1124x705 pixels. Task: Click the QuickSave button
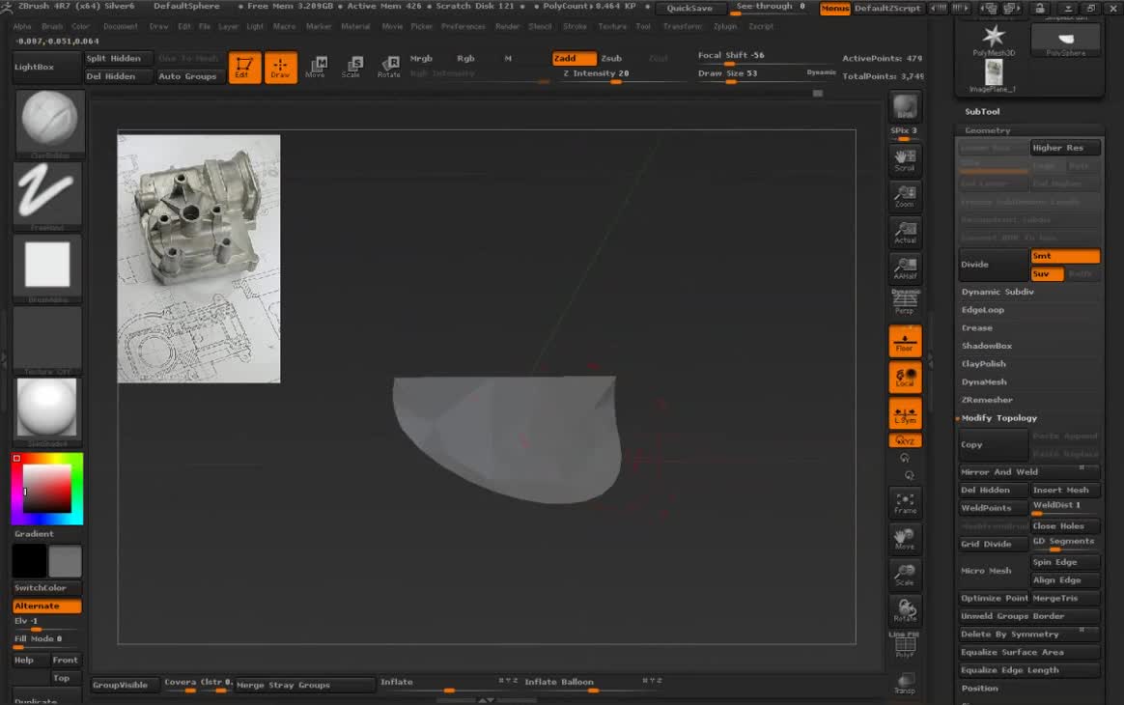(x=689, y=8)
